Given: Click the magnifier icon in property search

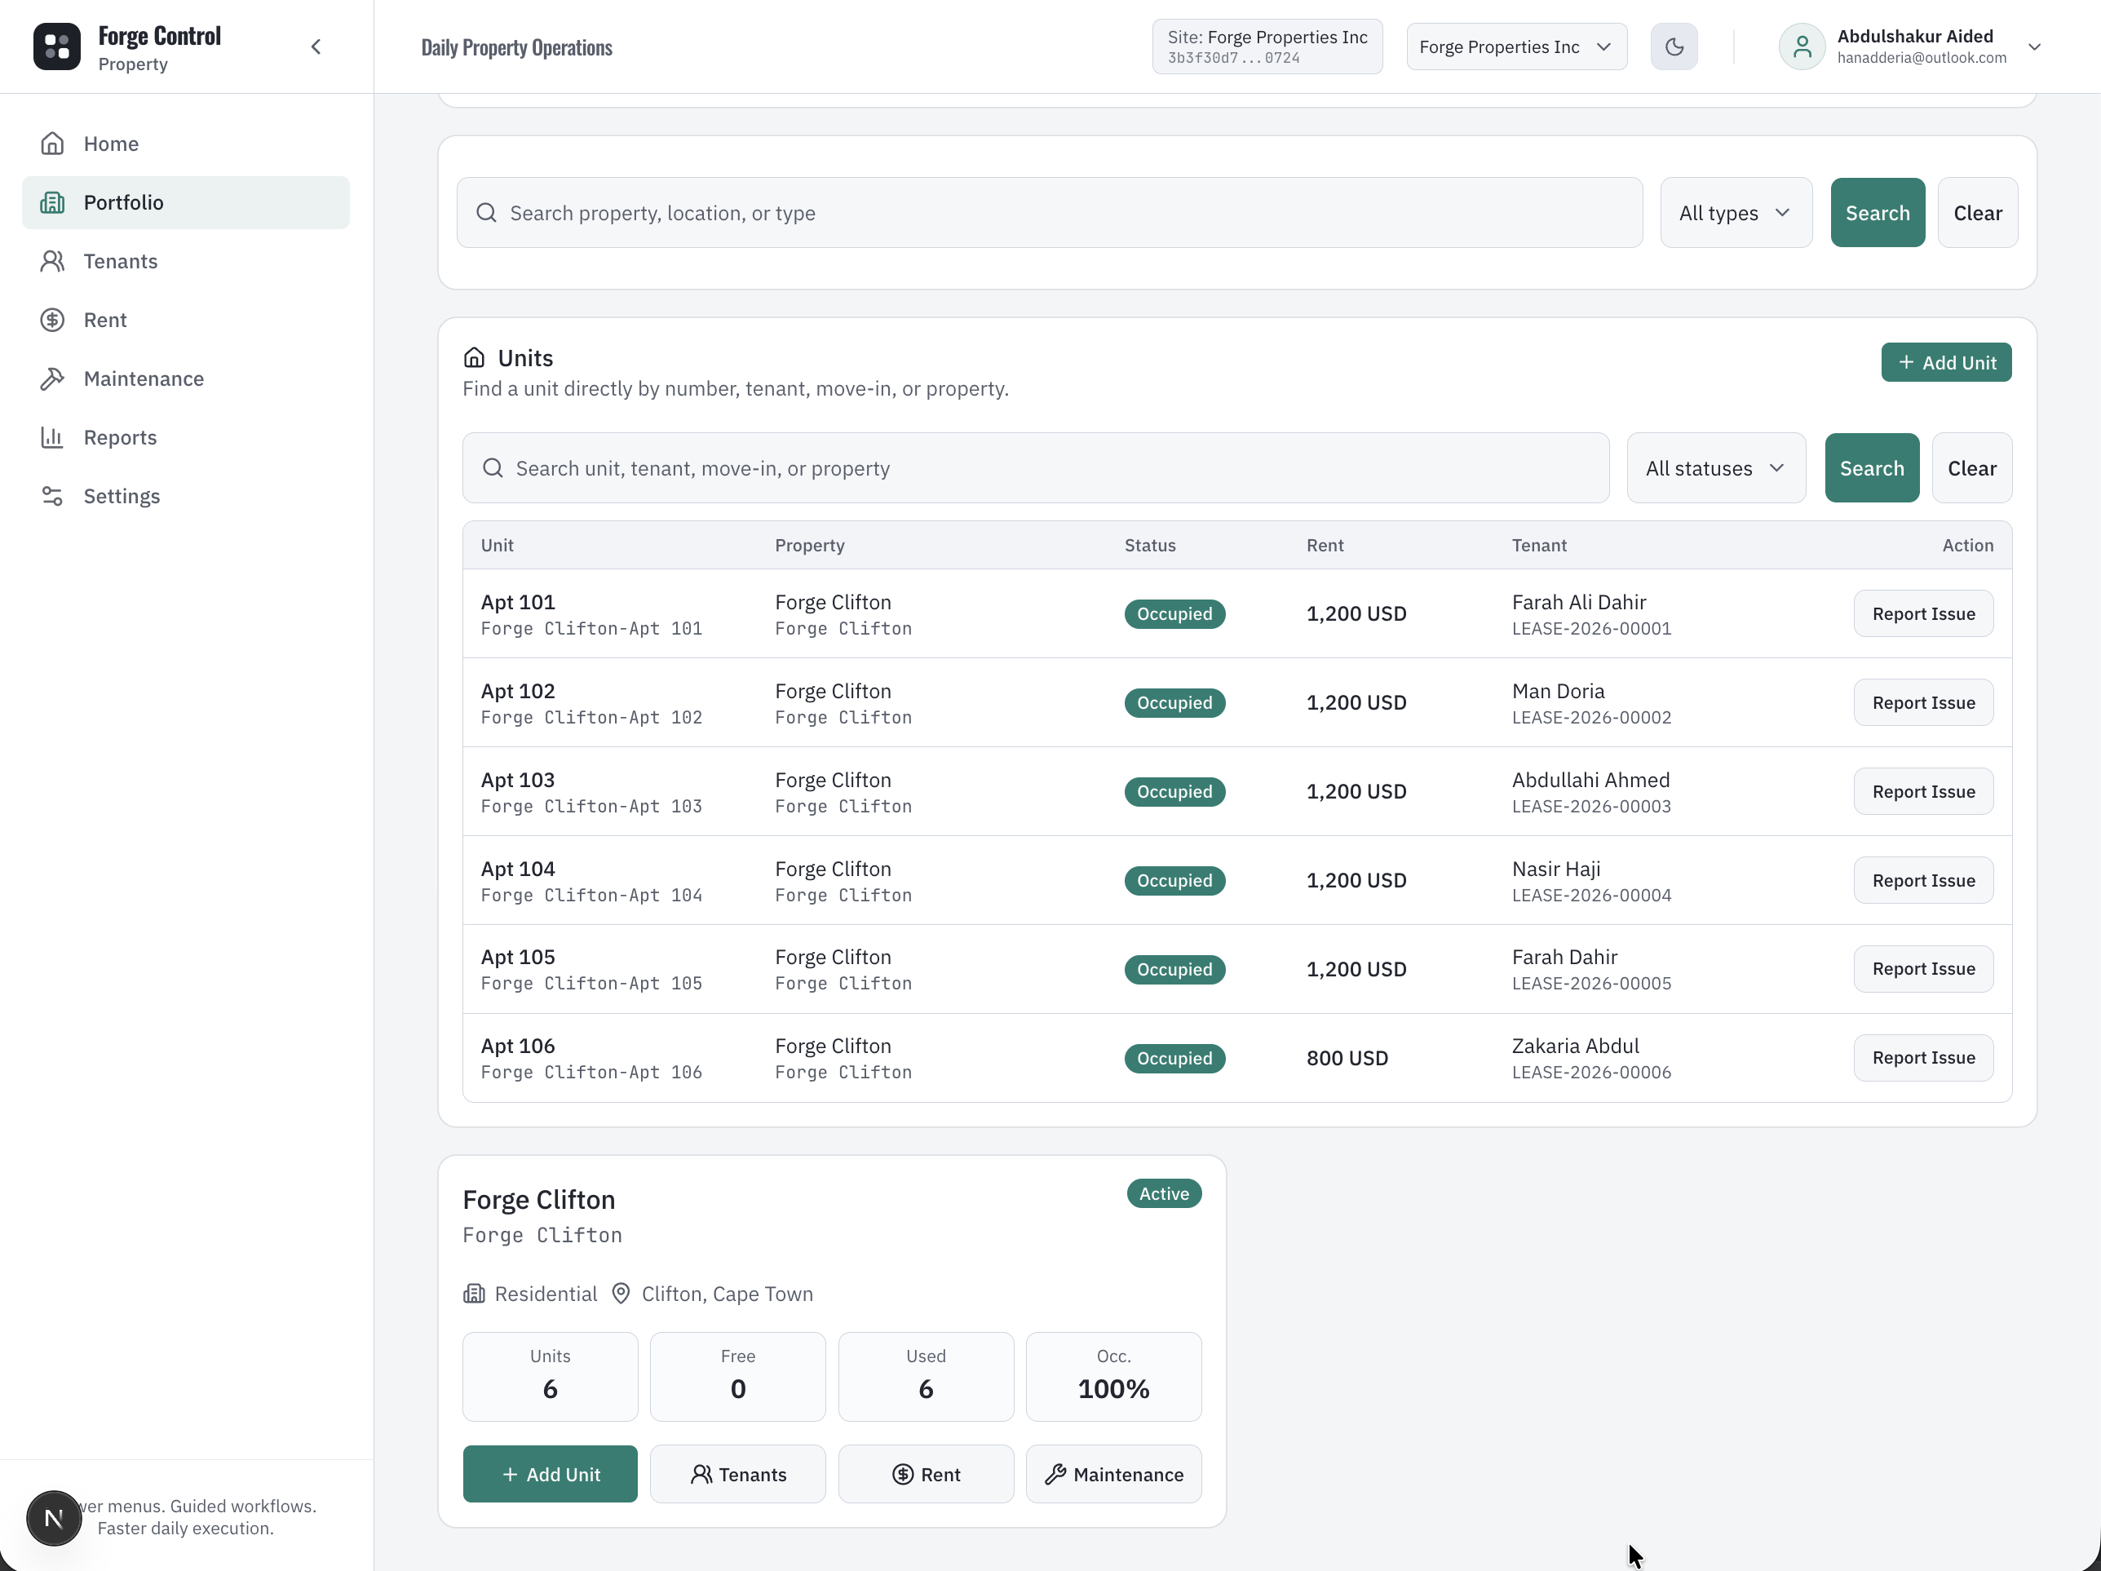Looking at the screenshot, I should pyautogui.click(x=486, y=213).
